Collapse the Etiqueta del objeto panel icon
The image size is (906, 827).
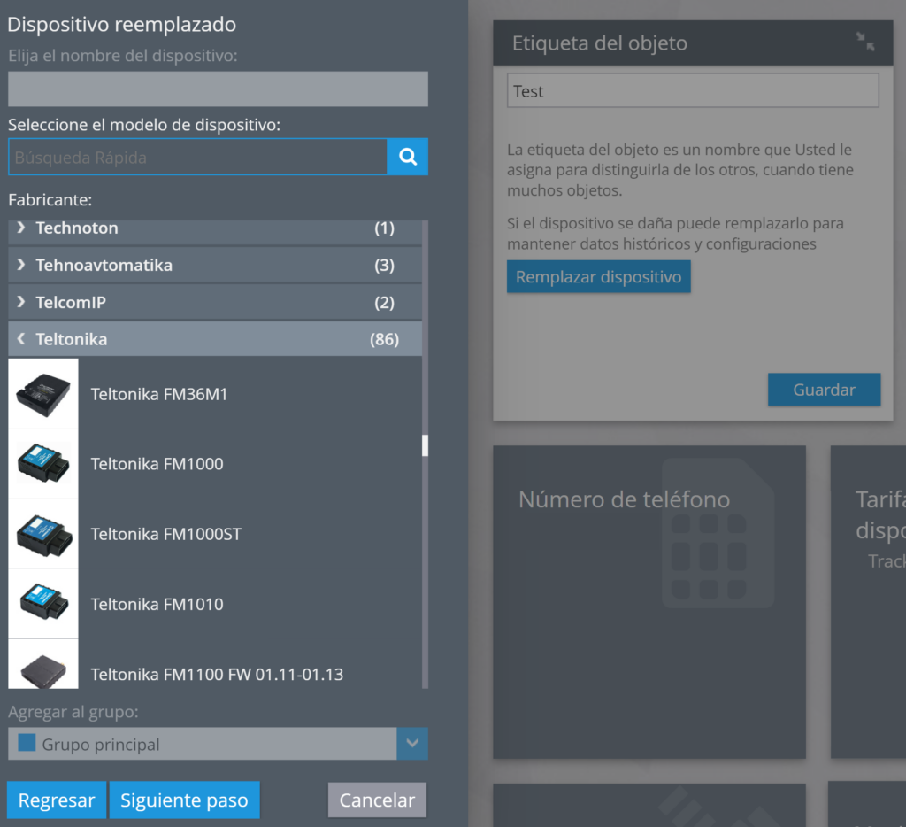point(865,42)
